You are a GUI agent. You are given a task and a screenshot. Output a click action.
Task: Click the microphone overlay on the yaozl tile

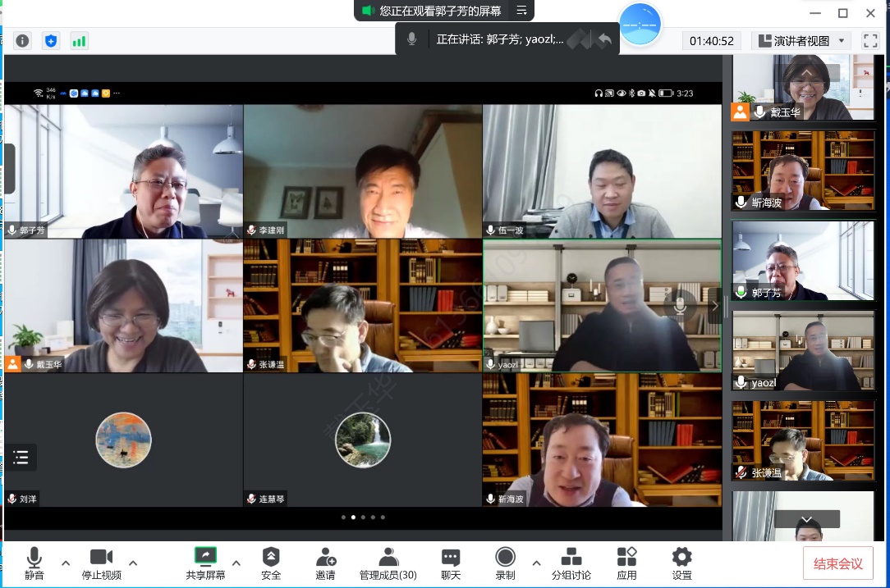coord(680,306)
